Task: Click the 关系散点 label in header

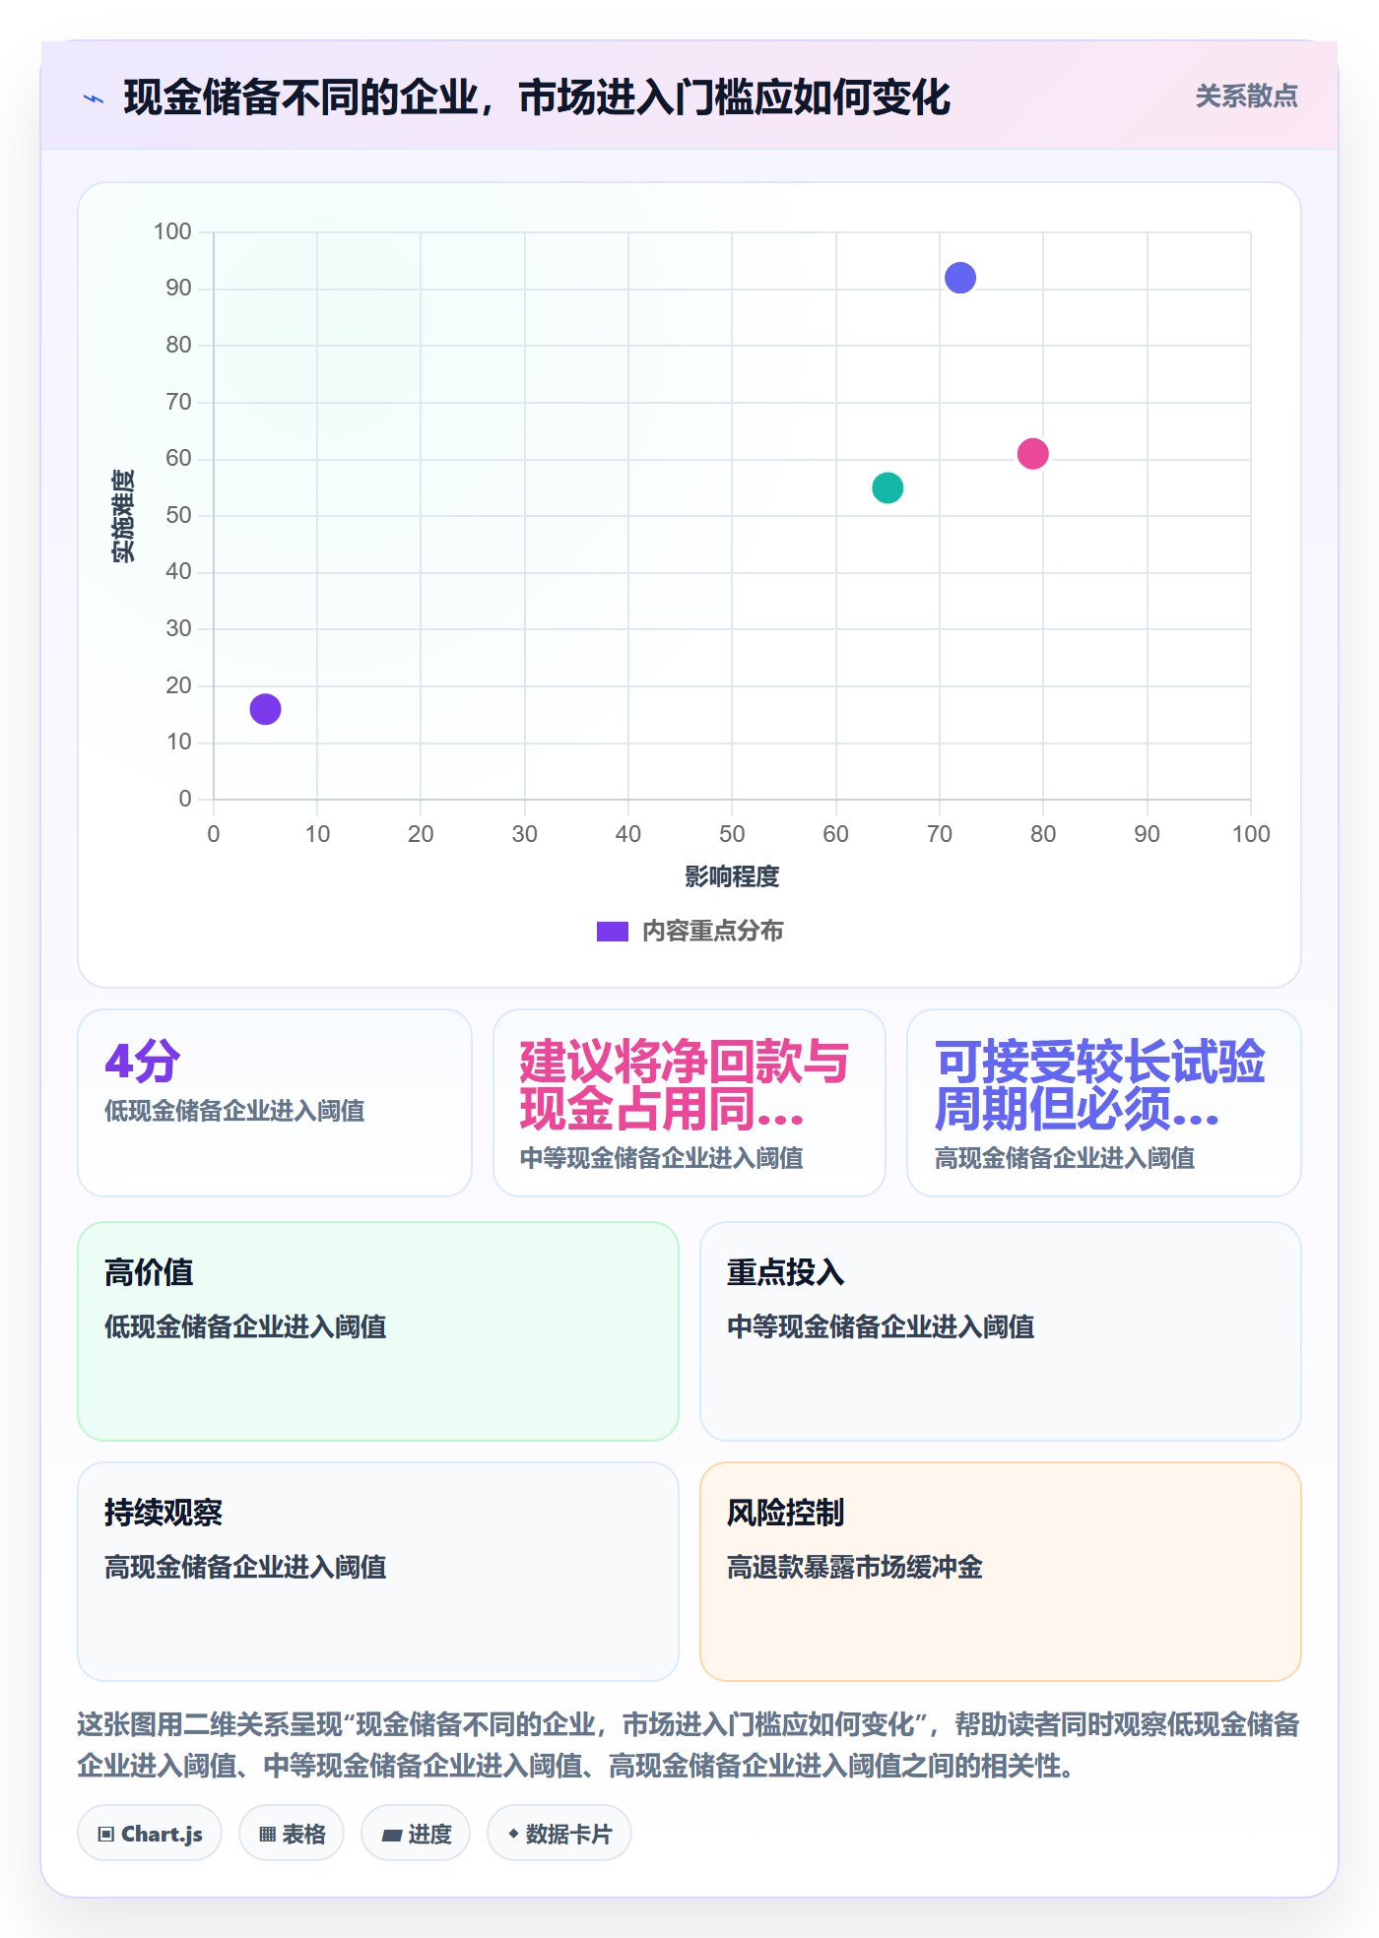Action: (x=1246, y=97)
